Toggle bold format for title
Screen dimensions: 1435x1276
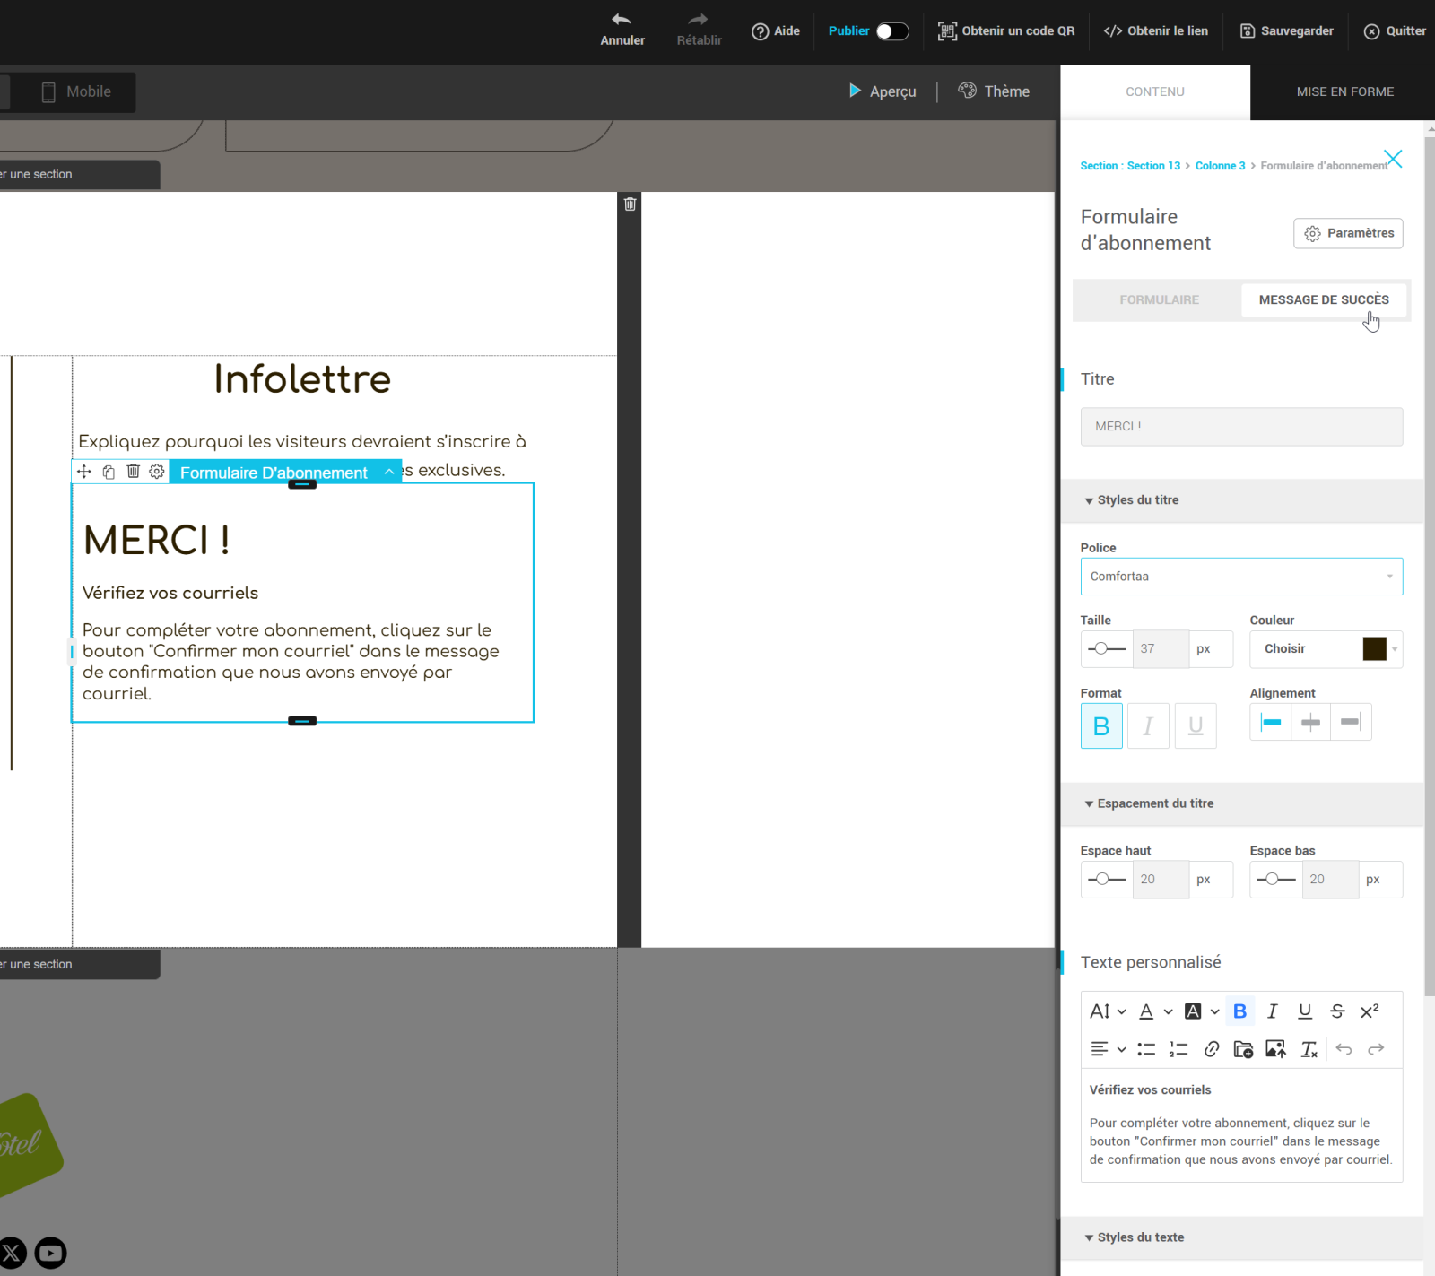click(1101, 726)
